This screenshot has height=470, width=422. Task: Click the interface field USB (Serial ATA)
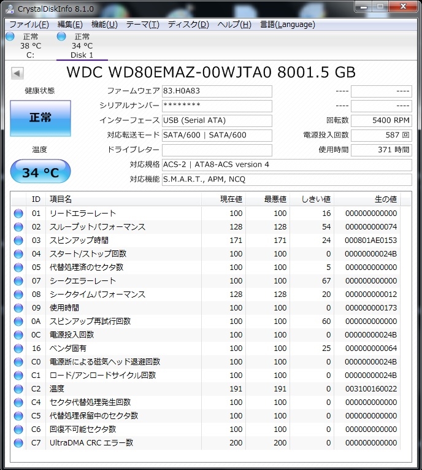(x=217, y=120)
